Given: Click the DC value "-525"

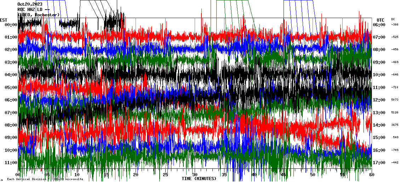Looking at the screenshot, I should click(x=395, y=37).
